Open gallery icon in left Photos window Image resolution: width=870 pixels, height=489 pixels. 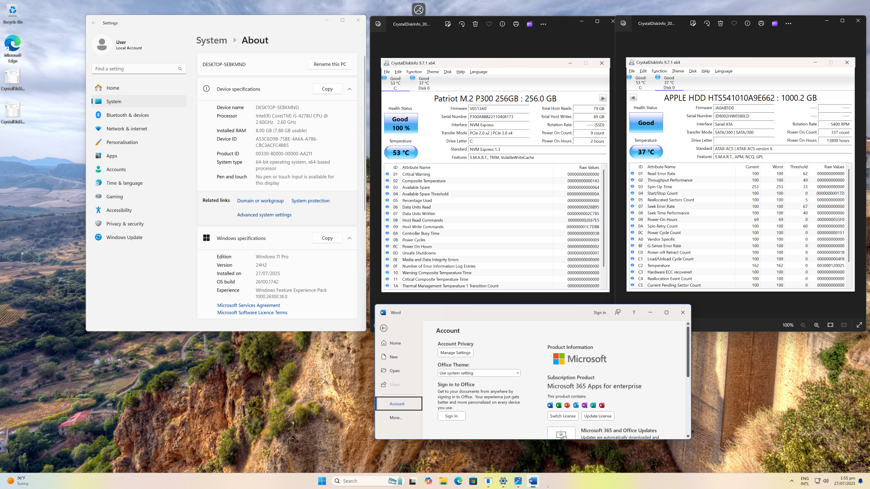(x=378, y=24)
